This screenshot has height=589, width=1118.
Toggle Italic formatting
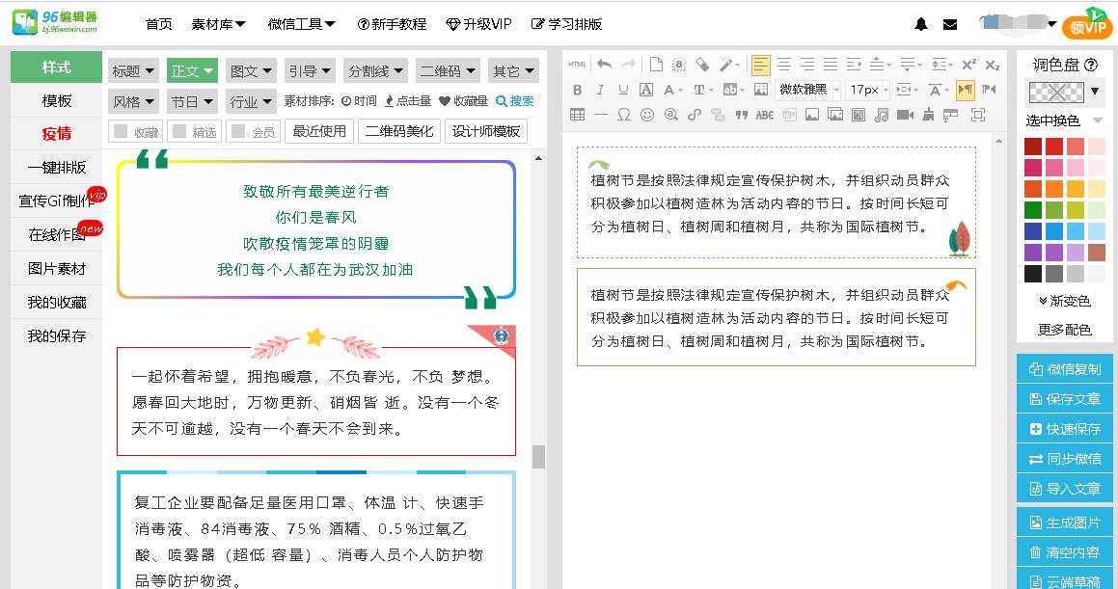click(601, 90)
